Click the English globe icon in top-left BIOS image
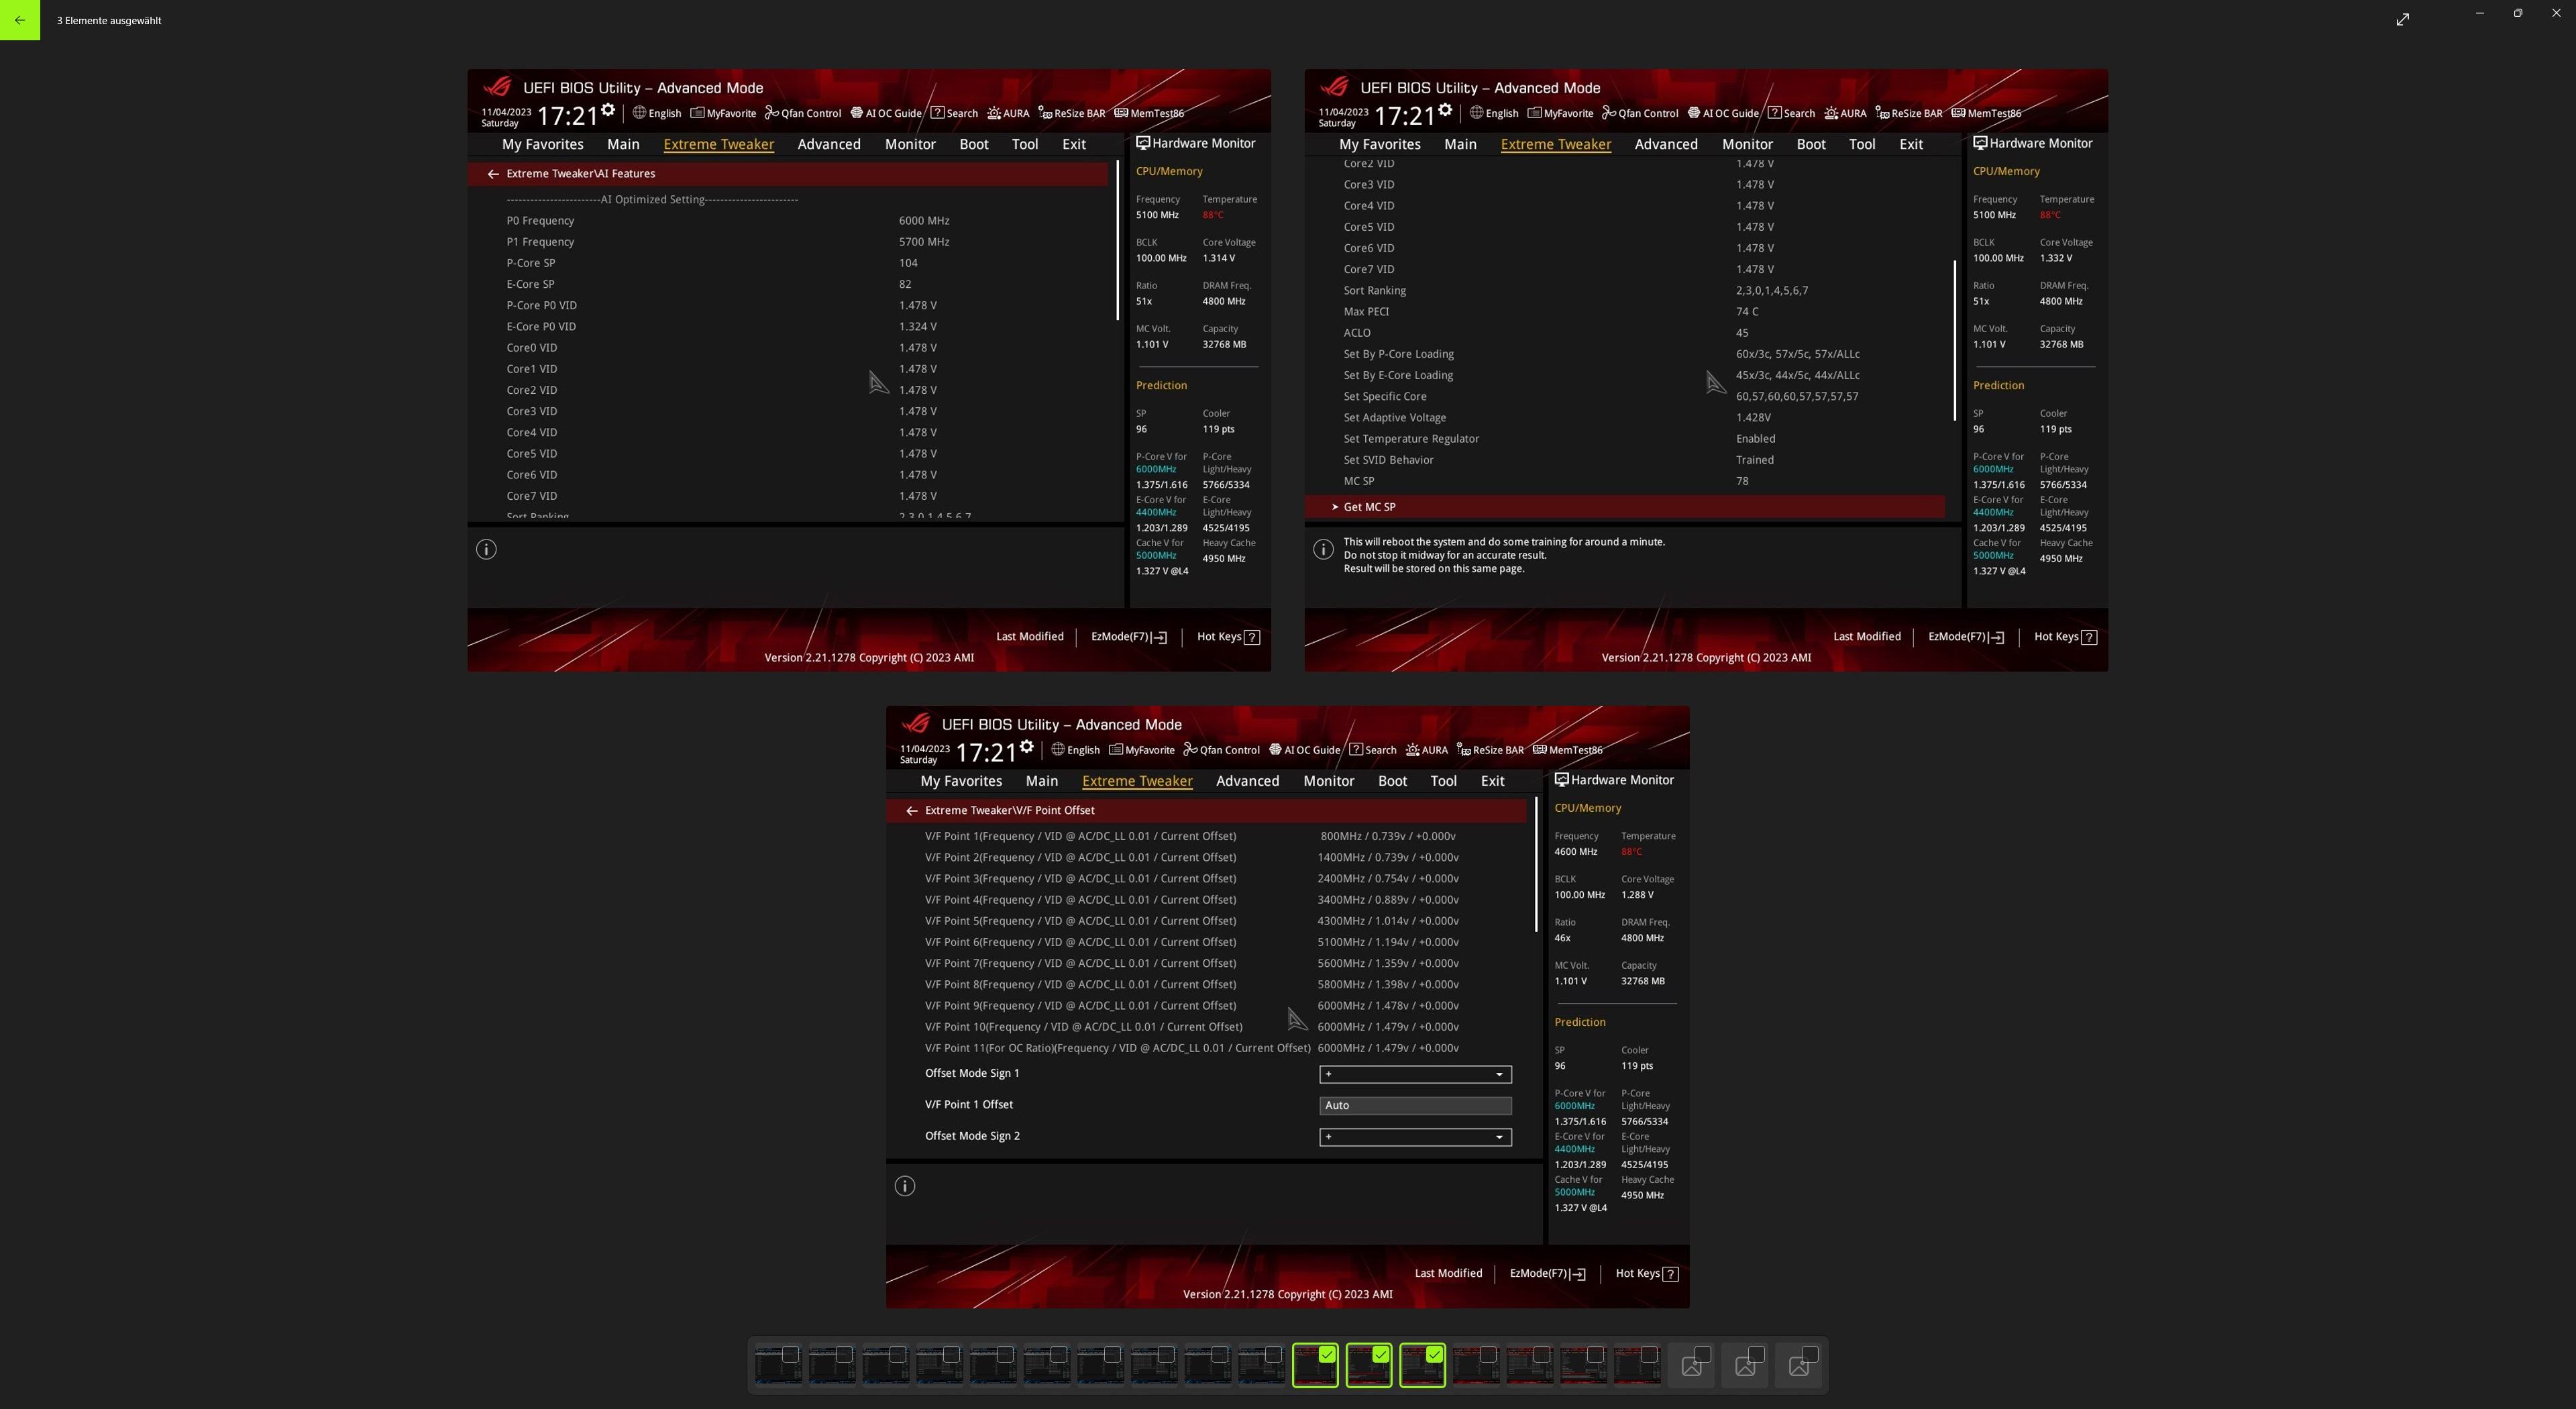The image size is (2576, 1409). 639,113
